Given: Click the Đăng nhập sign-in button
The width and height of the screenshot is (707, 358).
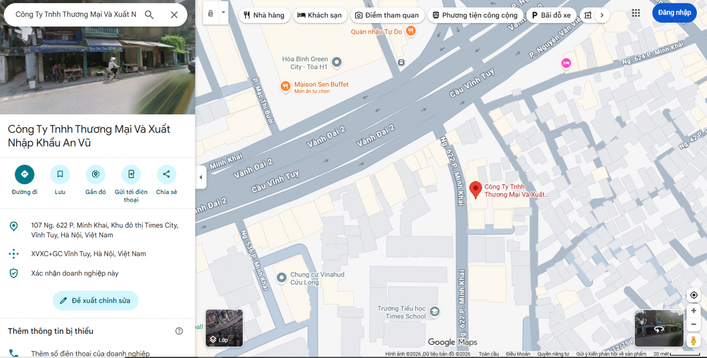Looking at the screenshot, I should click(674, 12).
